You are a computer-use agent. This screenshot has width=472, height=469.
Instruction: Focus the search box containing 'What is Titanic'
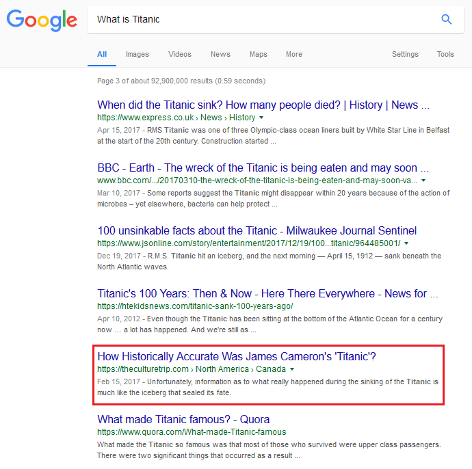click(276, 20)
